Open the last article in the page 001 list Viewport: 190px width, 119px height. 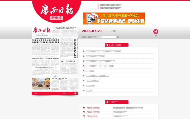click(x=89, y=90)
